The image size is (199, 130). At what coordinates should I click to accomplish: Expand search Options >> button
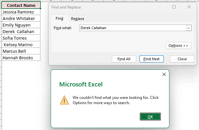tap(178, 46)
